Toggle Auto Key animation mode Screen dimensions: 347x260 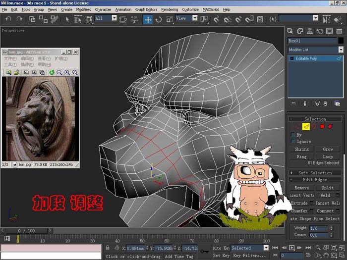[221, 248]
